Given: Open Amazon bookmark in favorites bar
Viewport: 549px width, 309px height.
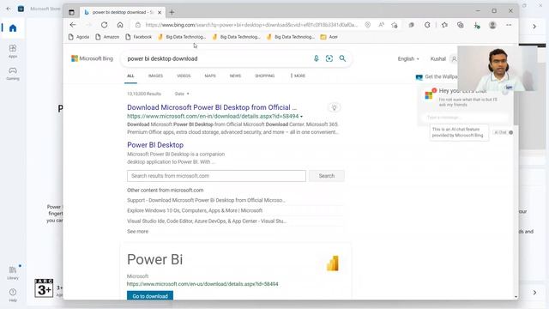Looking at the screenshot, I should [107, 37].
